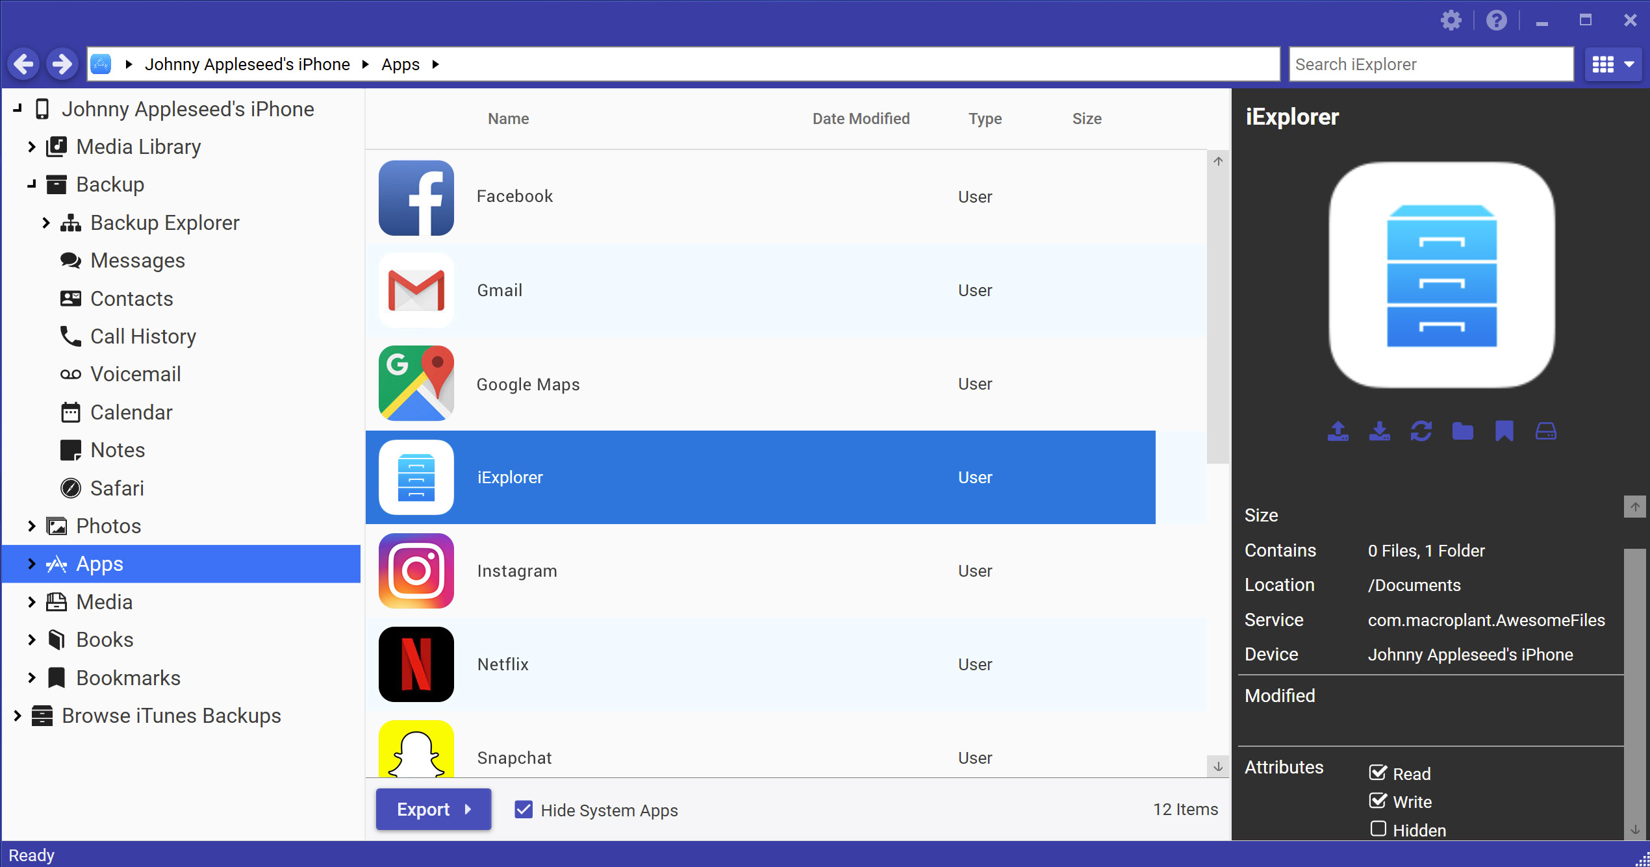Enable the Read attribute checkbox
1650x867 pixels.
click(1378, 772)
